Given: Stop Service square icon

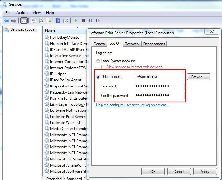Looking at the screenshot, I should tap(83, 20).
